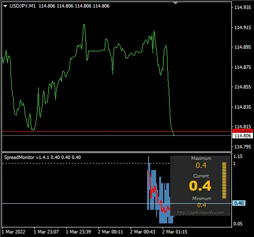Click the 114.855 price scale value

point(242,87)
